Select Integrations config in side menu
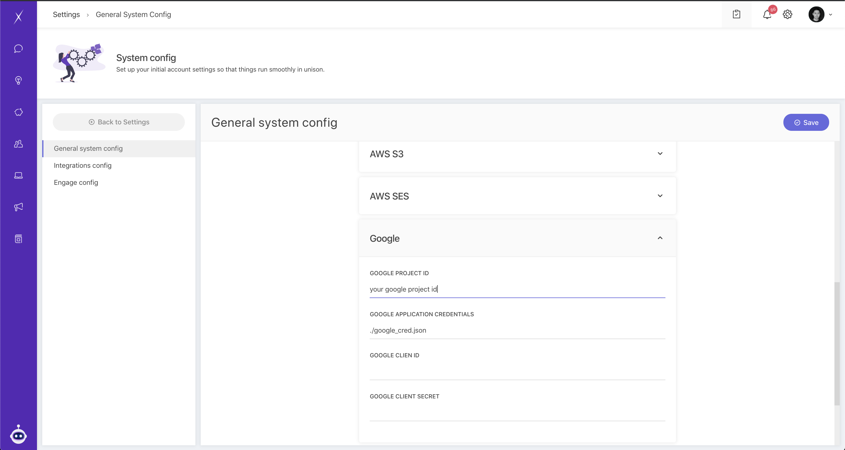This screenshot has width=845, height=450. pyautogui.click(x=83, y=165)
